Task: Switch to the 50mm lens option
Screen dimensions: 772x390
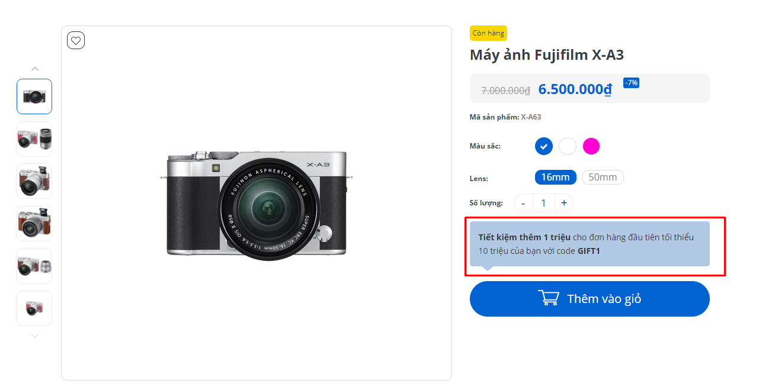Action: pyautogui.click(x=603, y=178)
